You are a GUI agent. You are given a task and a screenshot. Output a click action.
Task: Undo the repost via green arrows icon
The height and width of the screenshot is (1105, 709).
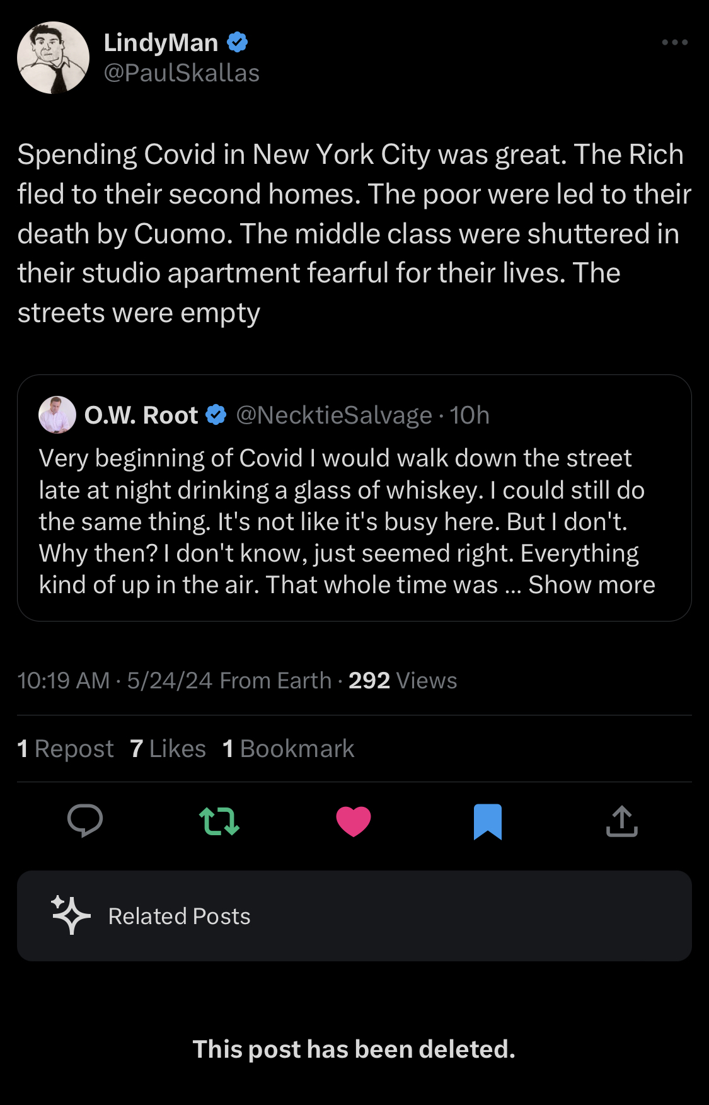pyautogui.click(x=219, y=821)
